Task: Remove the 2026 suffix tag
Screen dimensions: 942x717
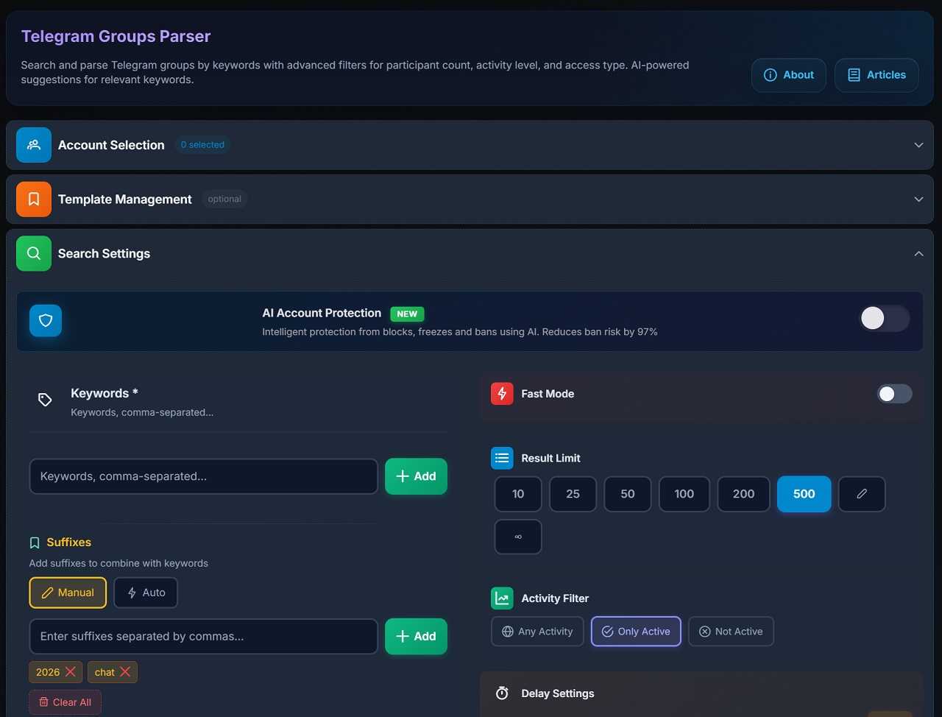Action: (x=71, y=672)
